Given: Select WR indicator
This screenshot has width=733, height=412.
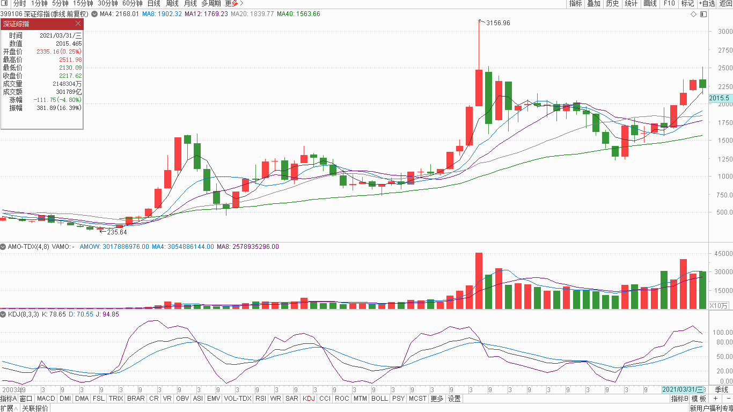Looking at the screenshot, I should 276,399.
